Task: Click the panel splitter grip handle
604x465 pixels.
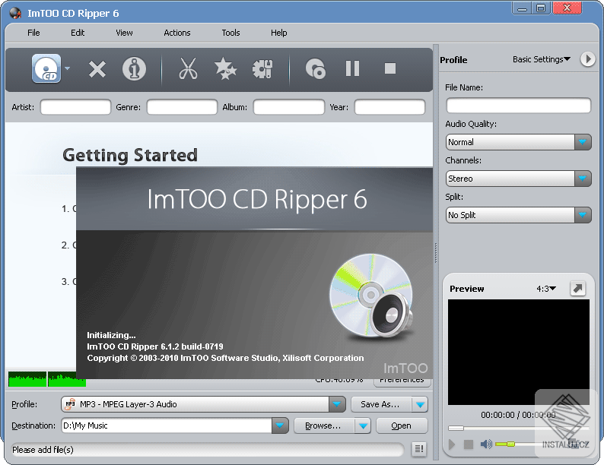Action: 436,253
